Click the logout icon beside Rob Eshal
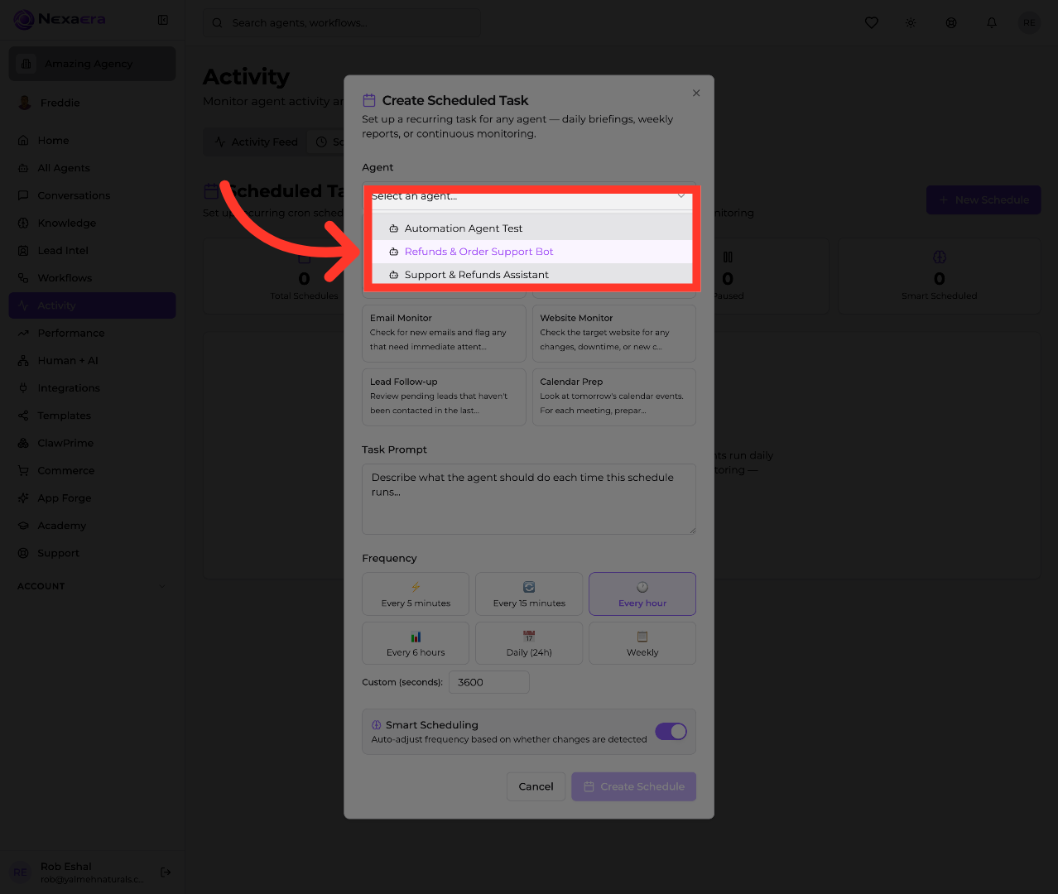1058x894 pixels. tap(166, 872)
